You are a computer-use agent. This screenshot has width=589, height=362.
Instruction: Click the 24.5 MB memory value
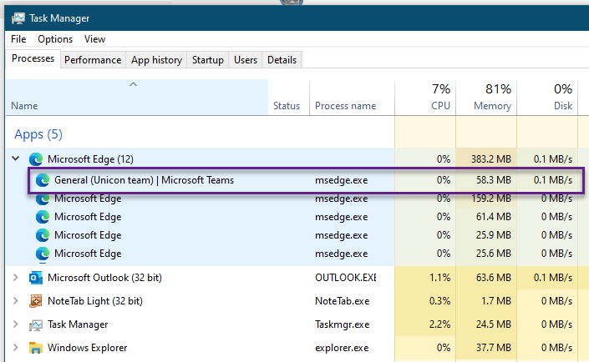point(494,324)
